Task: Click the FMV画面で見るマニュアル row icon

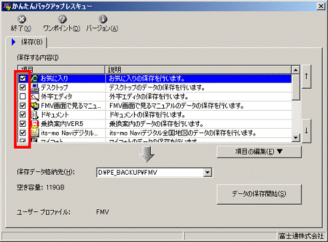Action: click(x=35, y=105)
